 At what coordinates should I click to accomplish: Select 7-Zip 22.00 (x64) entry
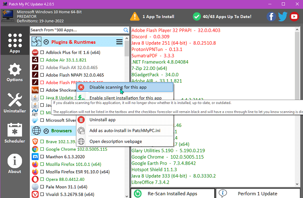pos(149,68)
